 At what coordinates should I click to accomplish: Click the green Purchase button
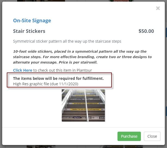click(129, 136)
